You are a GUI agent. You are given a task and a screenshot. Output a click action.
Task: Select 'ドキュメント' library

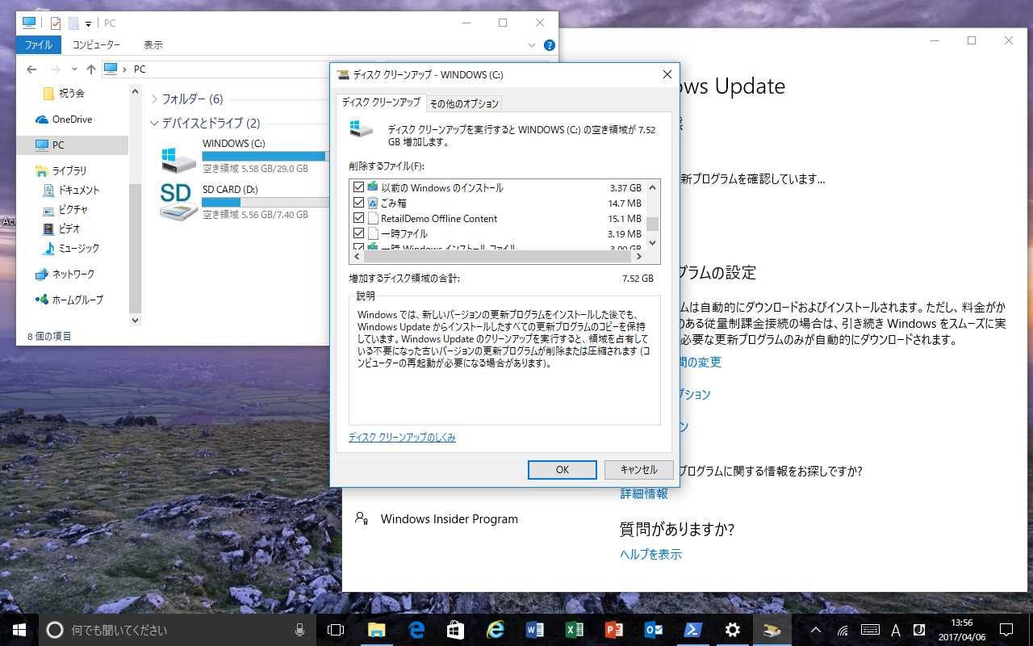[78, 191]
